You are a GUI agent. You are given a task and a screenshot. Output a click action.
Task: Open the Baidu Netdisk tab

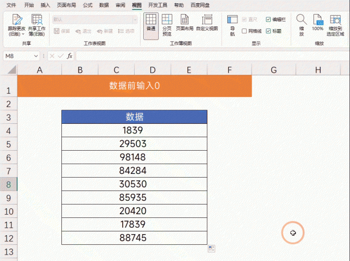[200, 5]
